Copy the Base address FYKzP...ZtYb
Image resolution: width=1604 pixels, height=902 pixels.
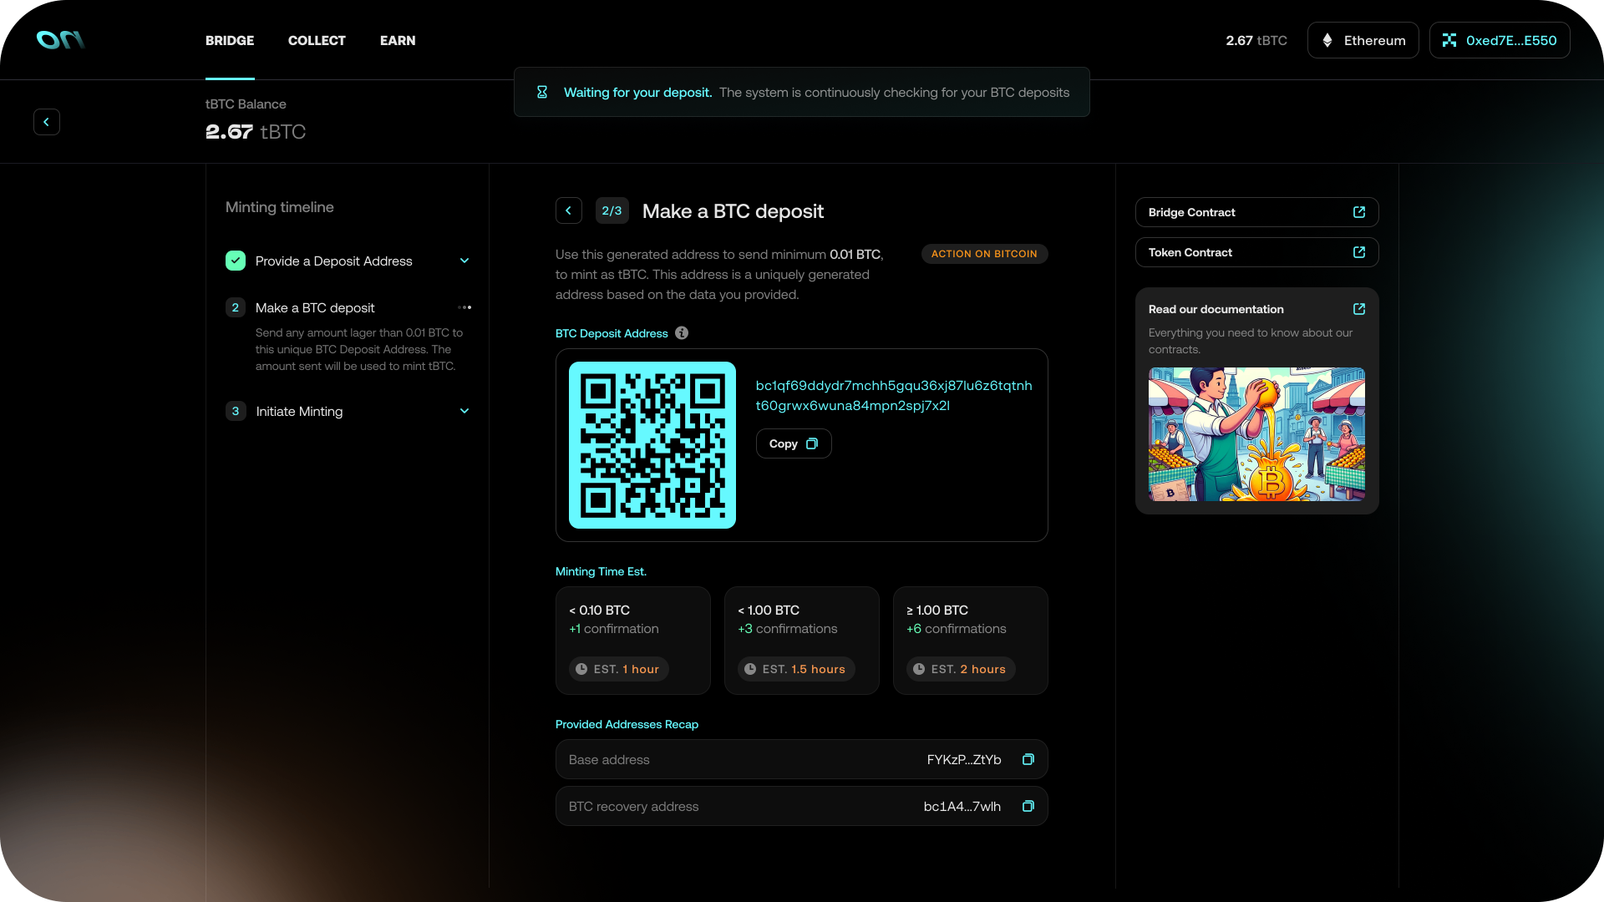(1028, 759)
